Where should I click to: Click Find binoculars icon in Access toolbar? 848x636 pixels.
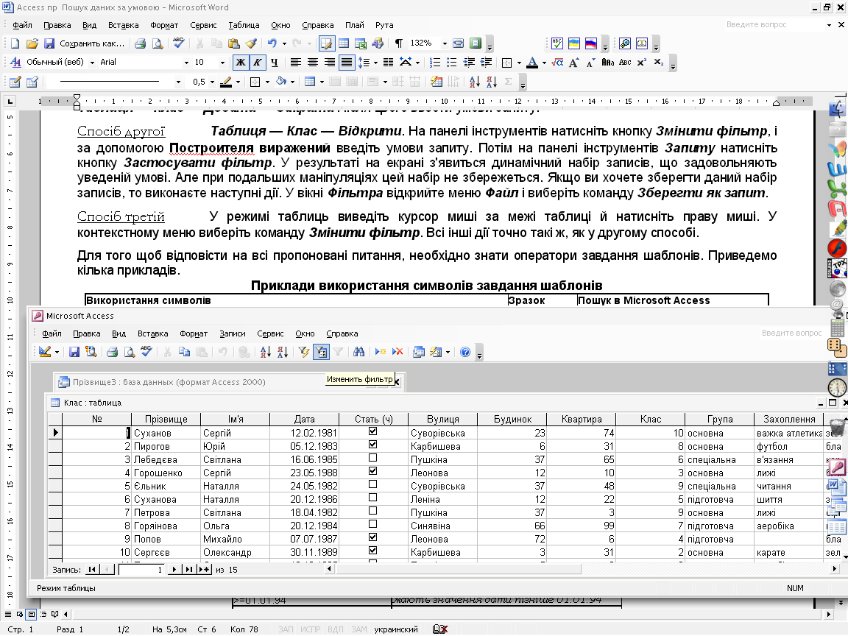pyautogui.click(x=358, y=352)
